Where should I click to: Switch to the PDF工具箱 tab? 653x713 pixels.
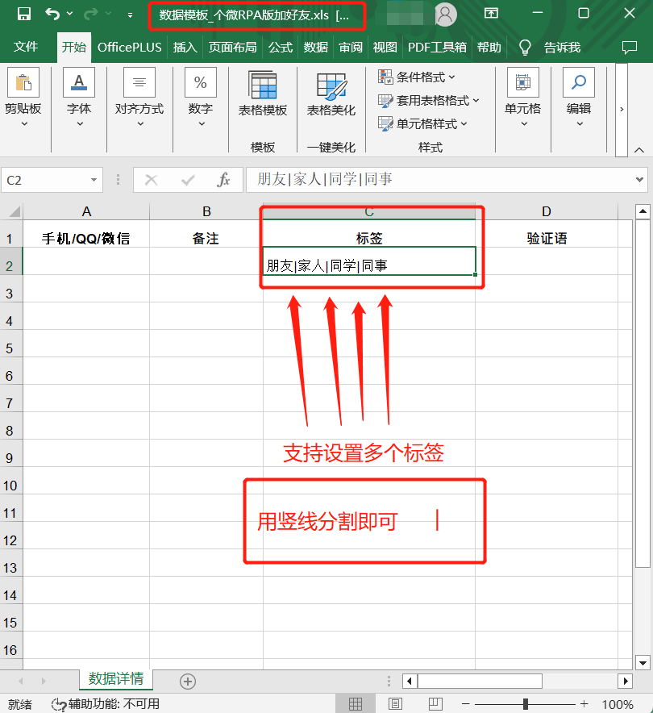pyautogui.click(x=437, y=48)
